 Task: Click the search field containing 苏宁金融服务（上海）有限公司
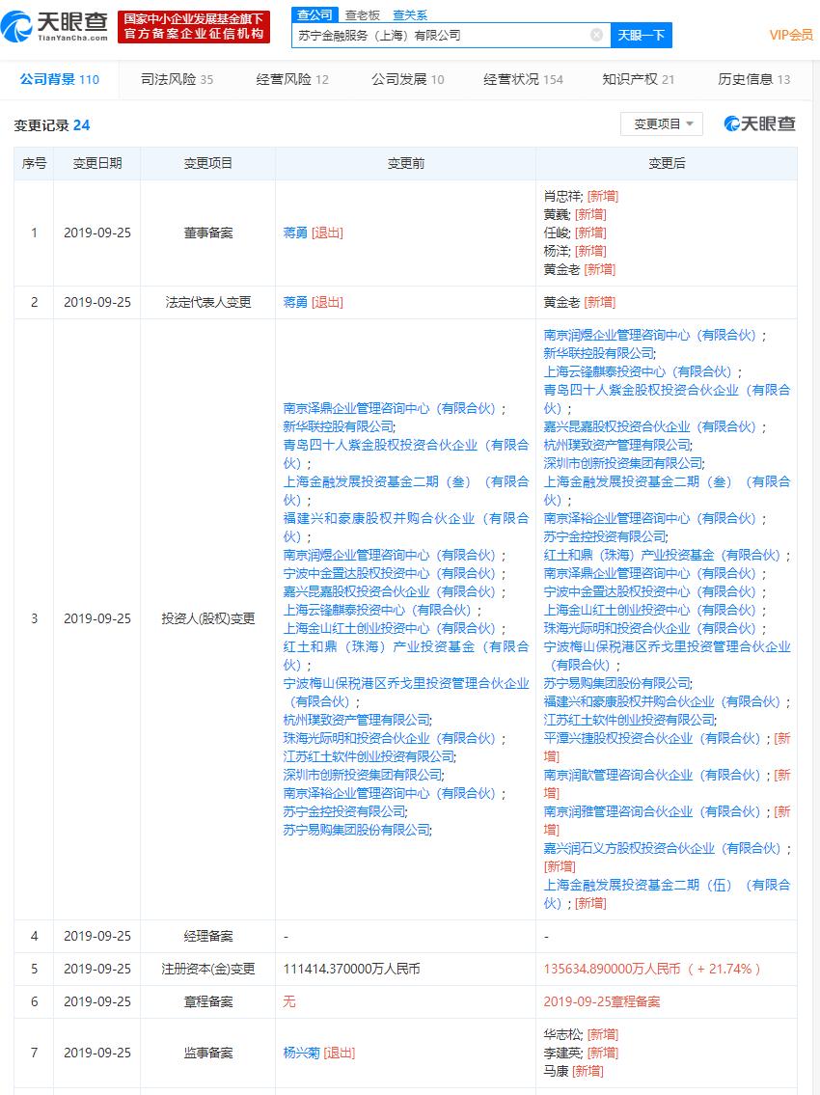451,35
